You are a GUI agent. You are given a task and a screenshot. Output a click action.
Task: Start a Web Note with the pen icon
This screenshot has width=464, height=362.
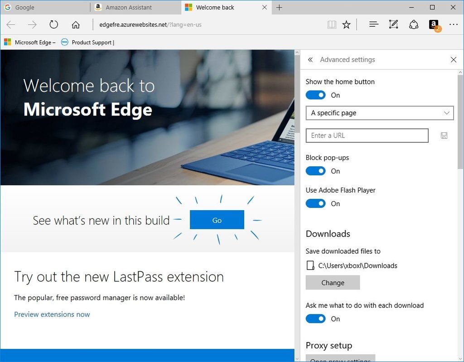point(393,24)
